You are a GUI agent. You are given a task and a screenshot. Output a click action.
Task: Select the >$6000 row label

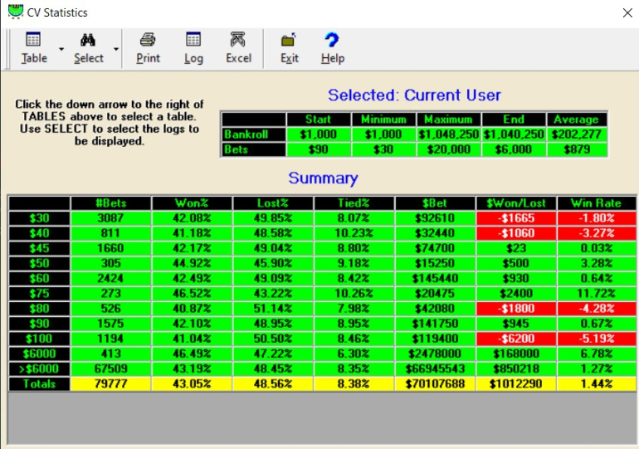38,370
